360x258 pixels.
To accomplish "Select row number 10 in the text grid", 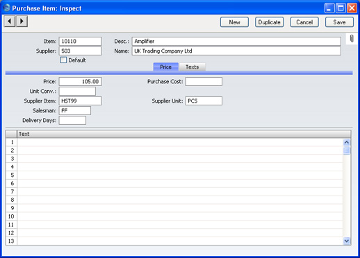I will [12, 216].
